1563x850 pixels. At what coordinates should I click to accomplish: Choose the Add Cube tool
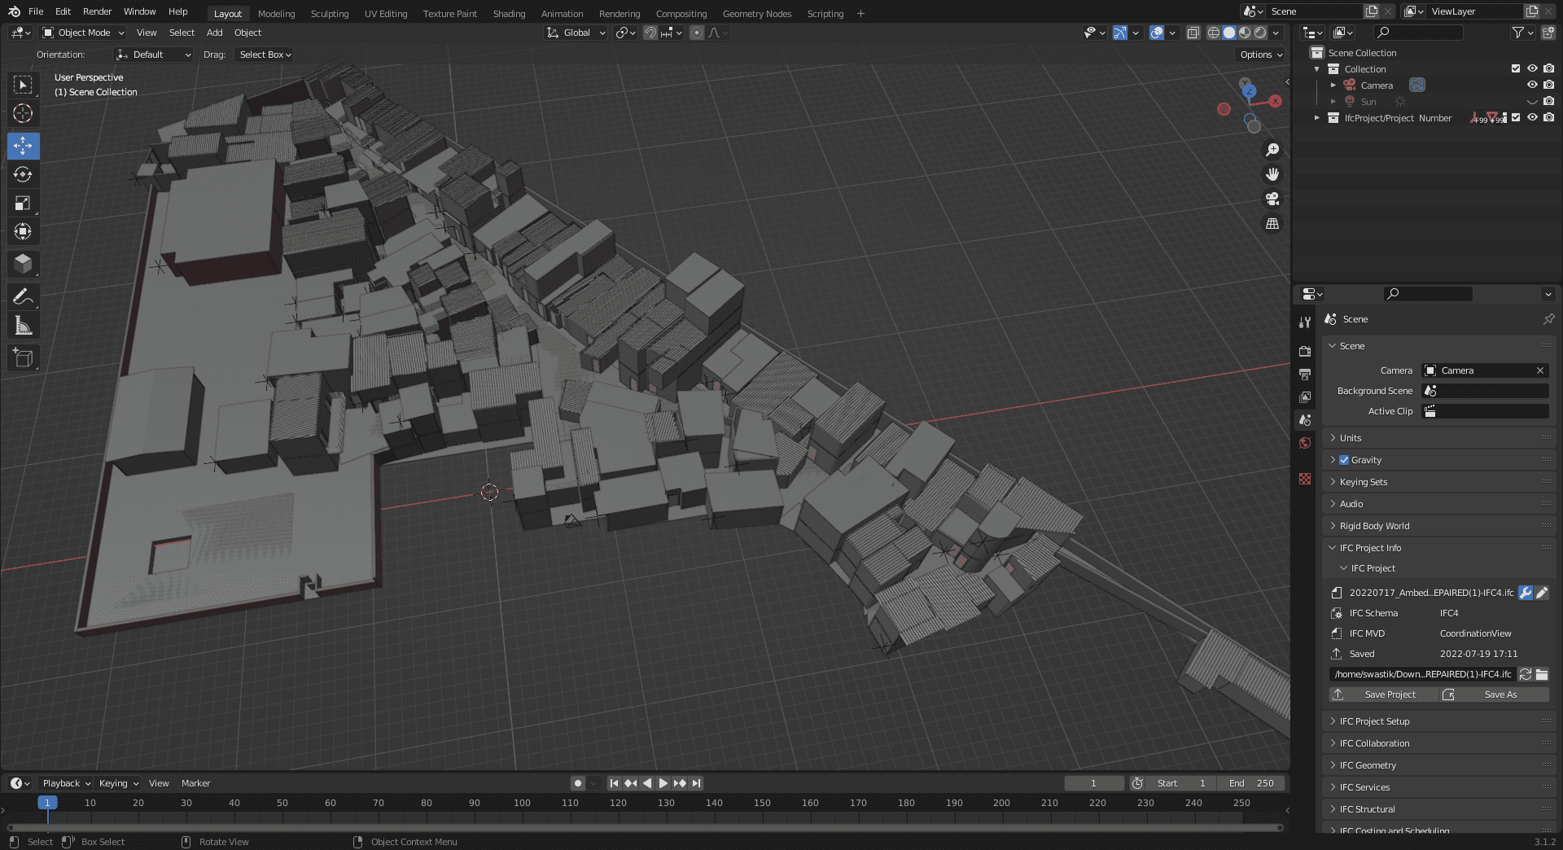[x=23, y=358]
